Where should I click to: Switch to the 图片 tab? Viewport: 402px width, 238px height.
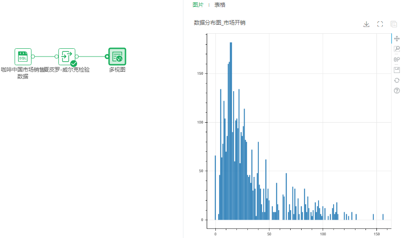pos(198,5)
